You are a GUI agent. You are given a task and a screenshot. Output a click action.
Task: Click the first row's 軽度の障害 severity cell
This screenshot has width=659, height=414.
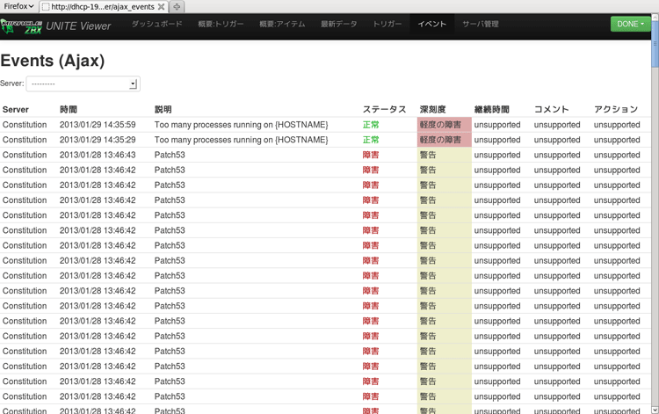440,125
